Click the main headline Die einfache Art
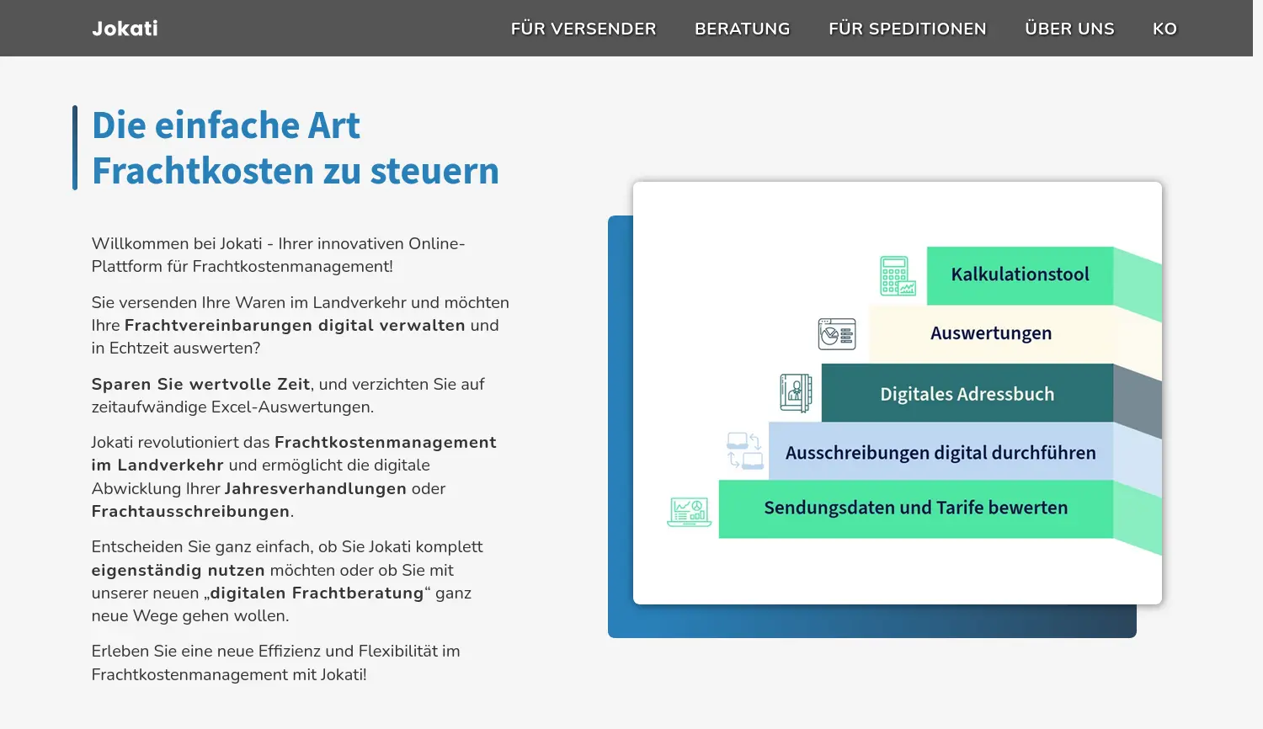This screenshot has width=1263, height=729. point(226,125)
